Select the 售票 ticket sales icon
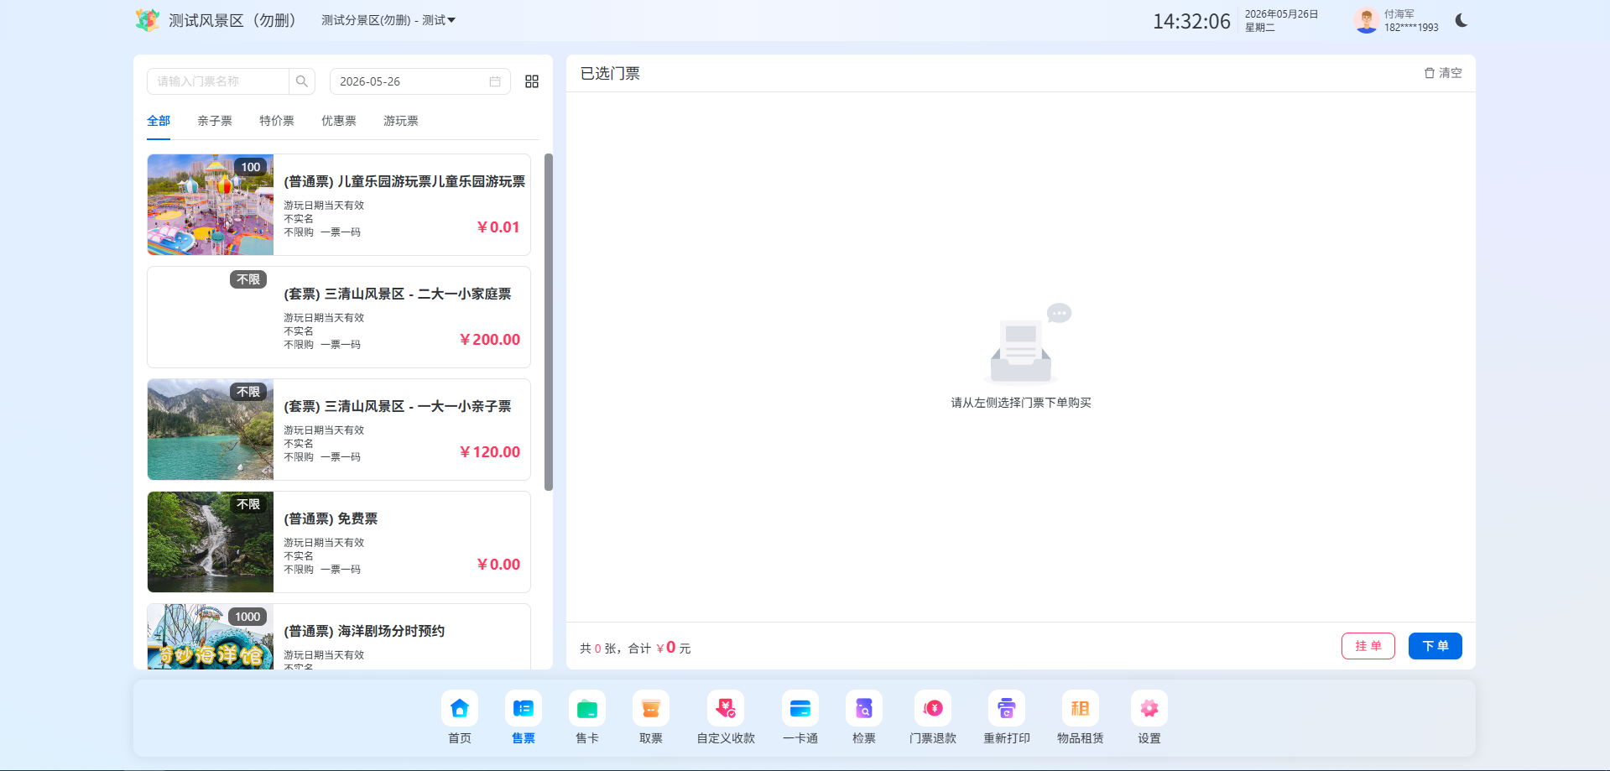The height and width of the screenshot is (771, 1610). pos(524,709)
